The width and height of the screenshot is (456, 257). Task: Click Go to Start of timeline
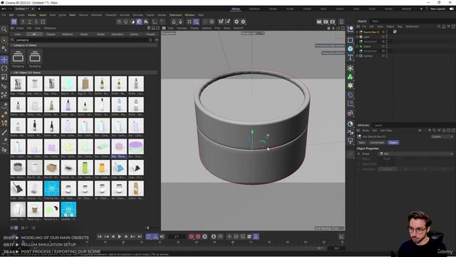coord(100,236)
